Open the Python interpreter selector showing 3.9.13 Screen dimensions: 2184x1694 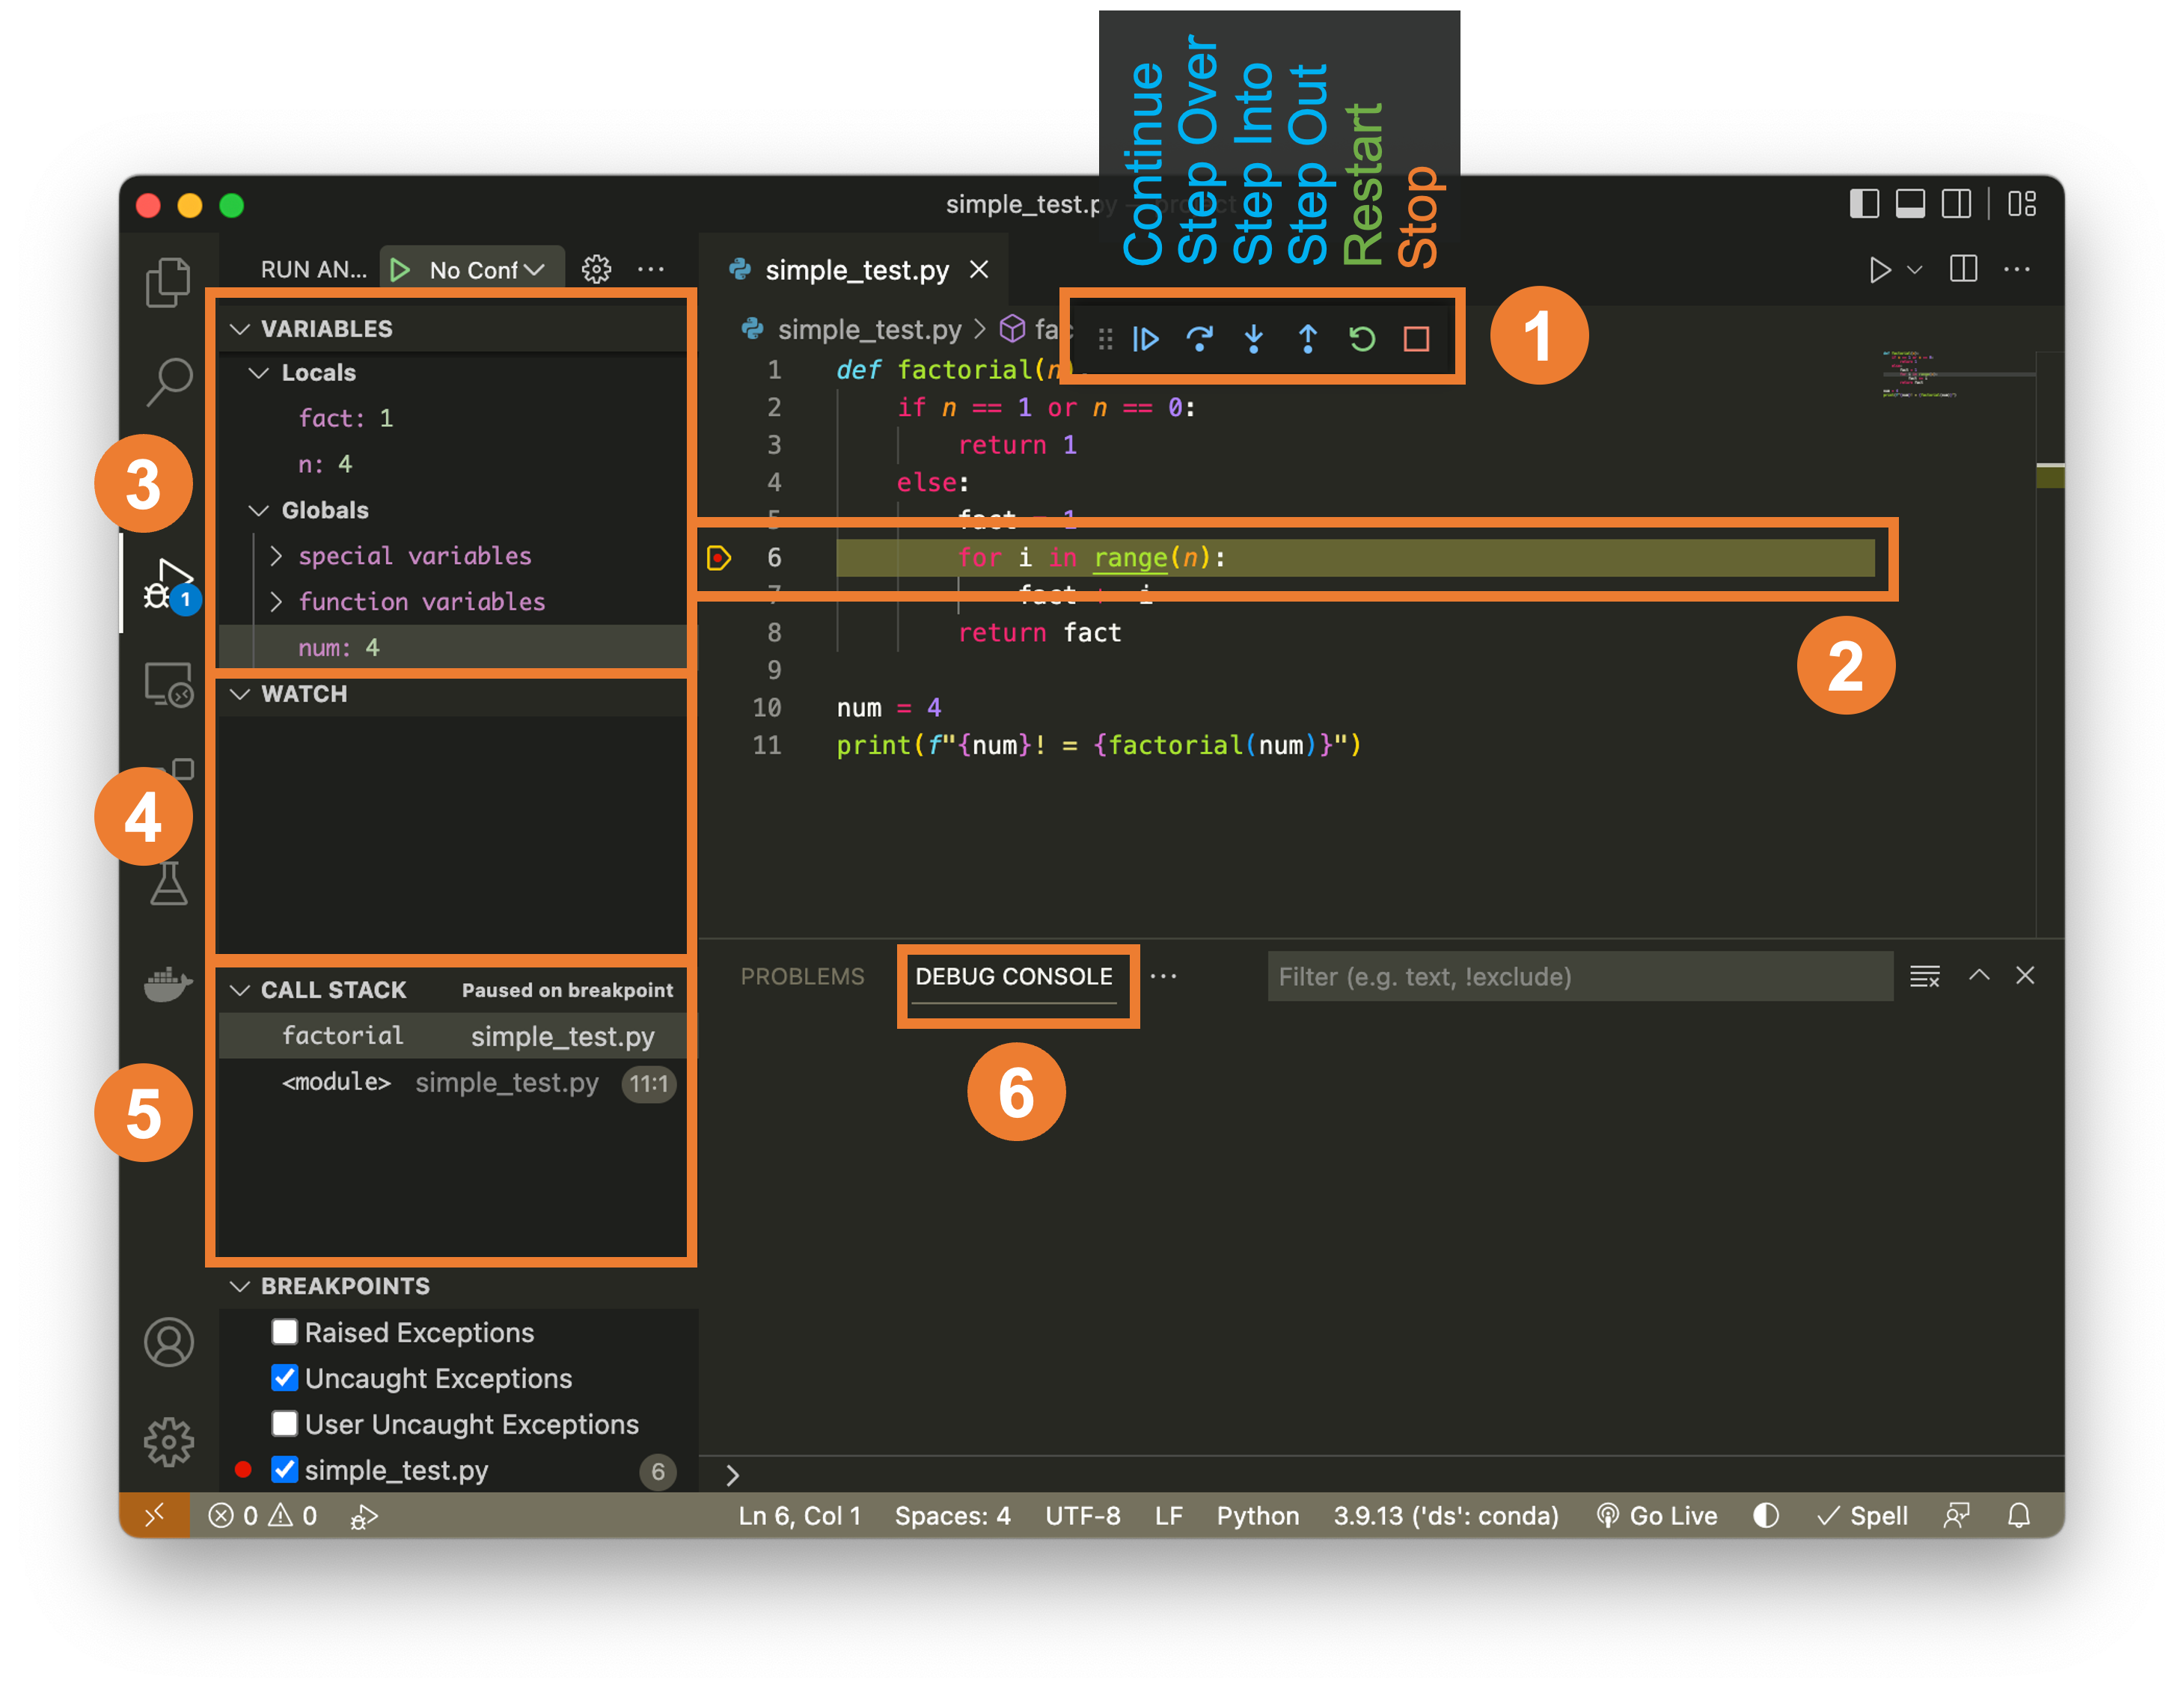pyautogui.click(x=1445, y=1515)
